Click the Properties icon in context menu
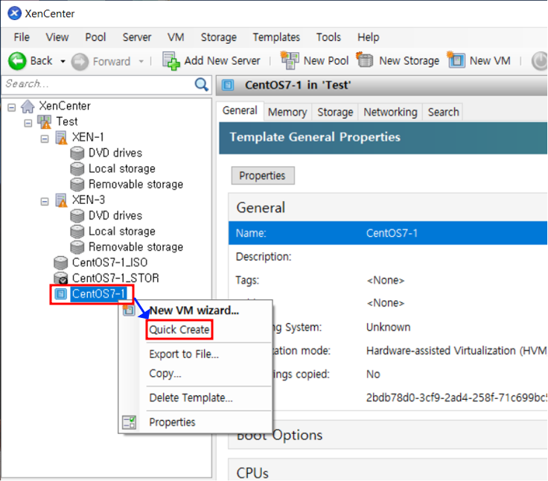Image resolution: width=548 pixels, height=481 pixels. coord(129,422)
